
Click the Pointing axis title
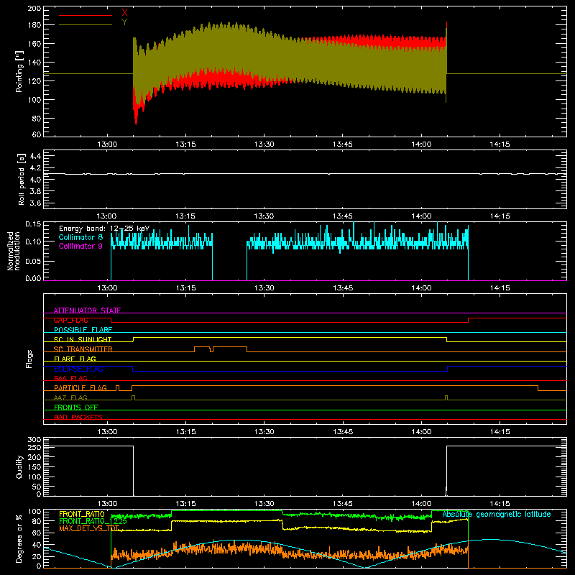click(19, 71)
